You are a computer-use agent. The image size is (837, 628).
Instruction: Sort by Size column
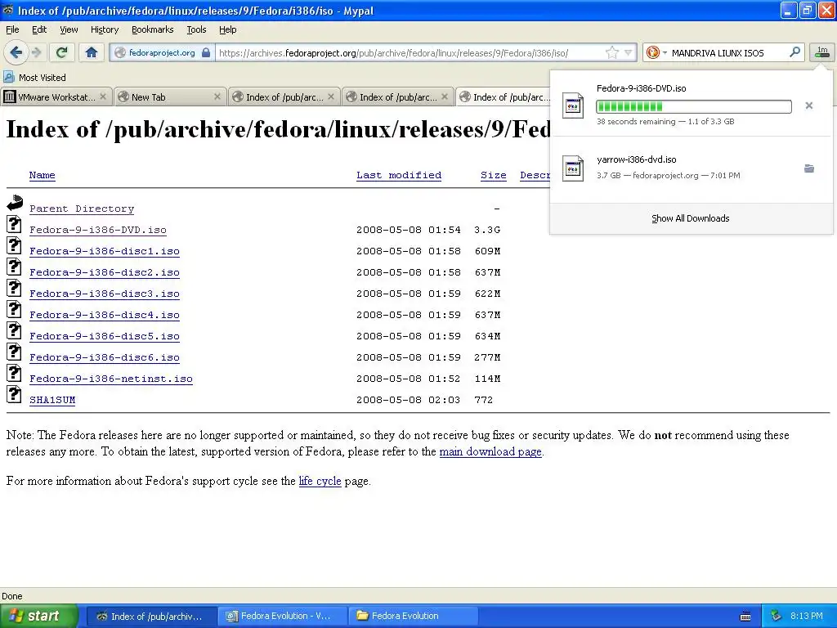pos(493,175)
